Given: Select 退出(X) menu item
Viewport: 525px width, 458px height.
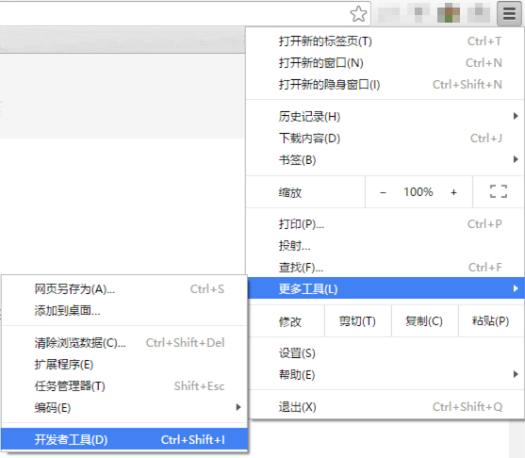Looking at the screenshot, I should point(386,407).
